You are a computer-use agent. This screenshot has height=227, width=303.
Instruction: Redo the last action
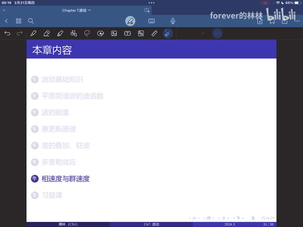coord(20,33)
